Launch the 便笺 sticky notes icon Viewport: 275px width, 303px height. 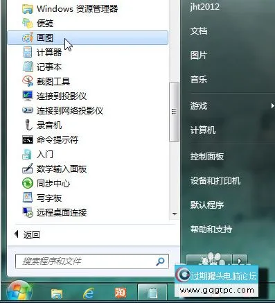[28, 23]
